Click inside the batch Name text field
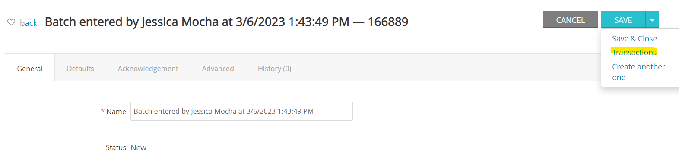This screenshot has height=156, width=679. tap(241, 111)
